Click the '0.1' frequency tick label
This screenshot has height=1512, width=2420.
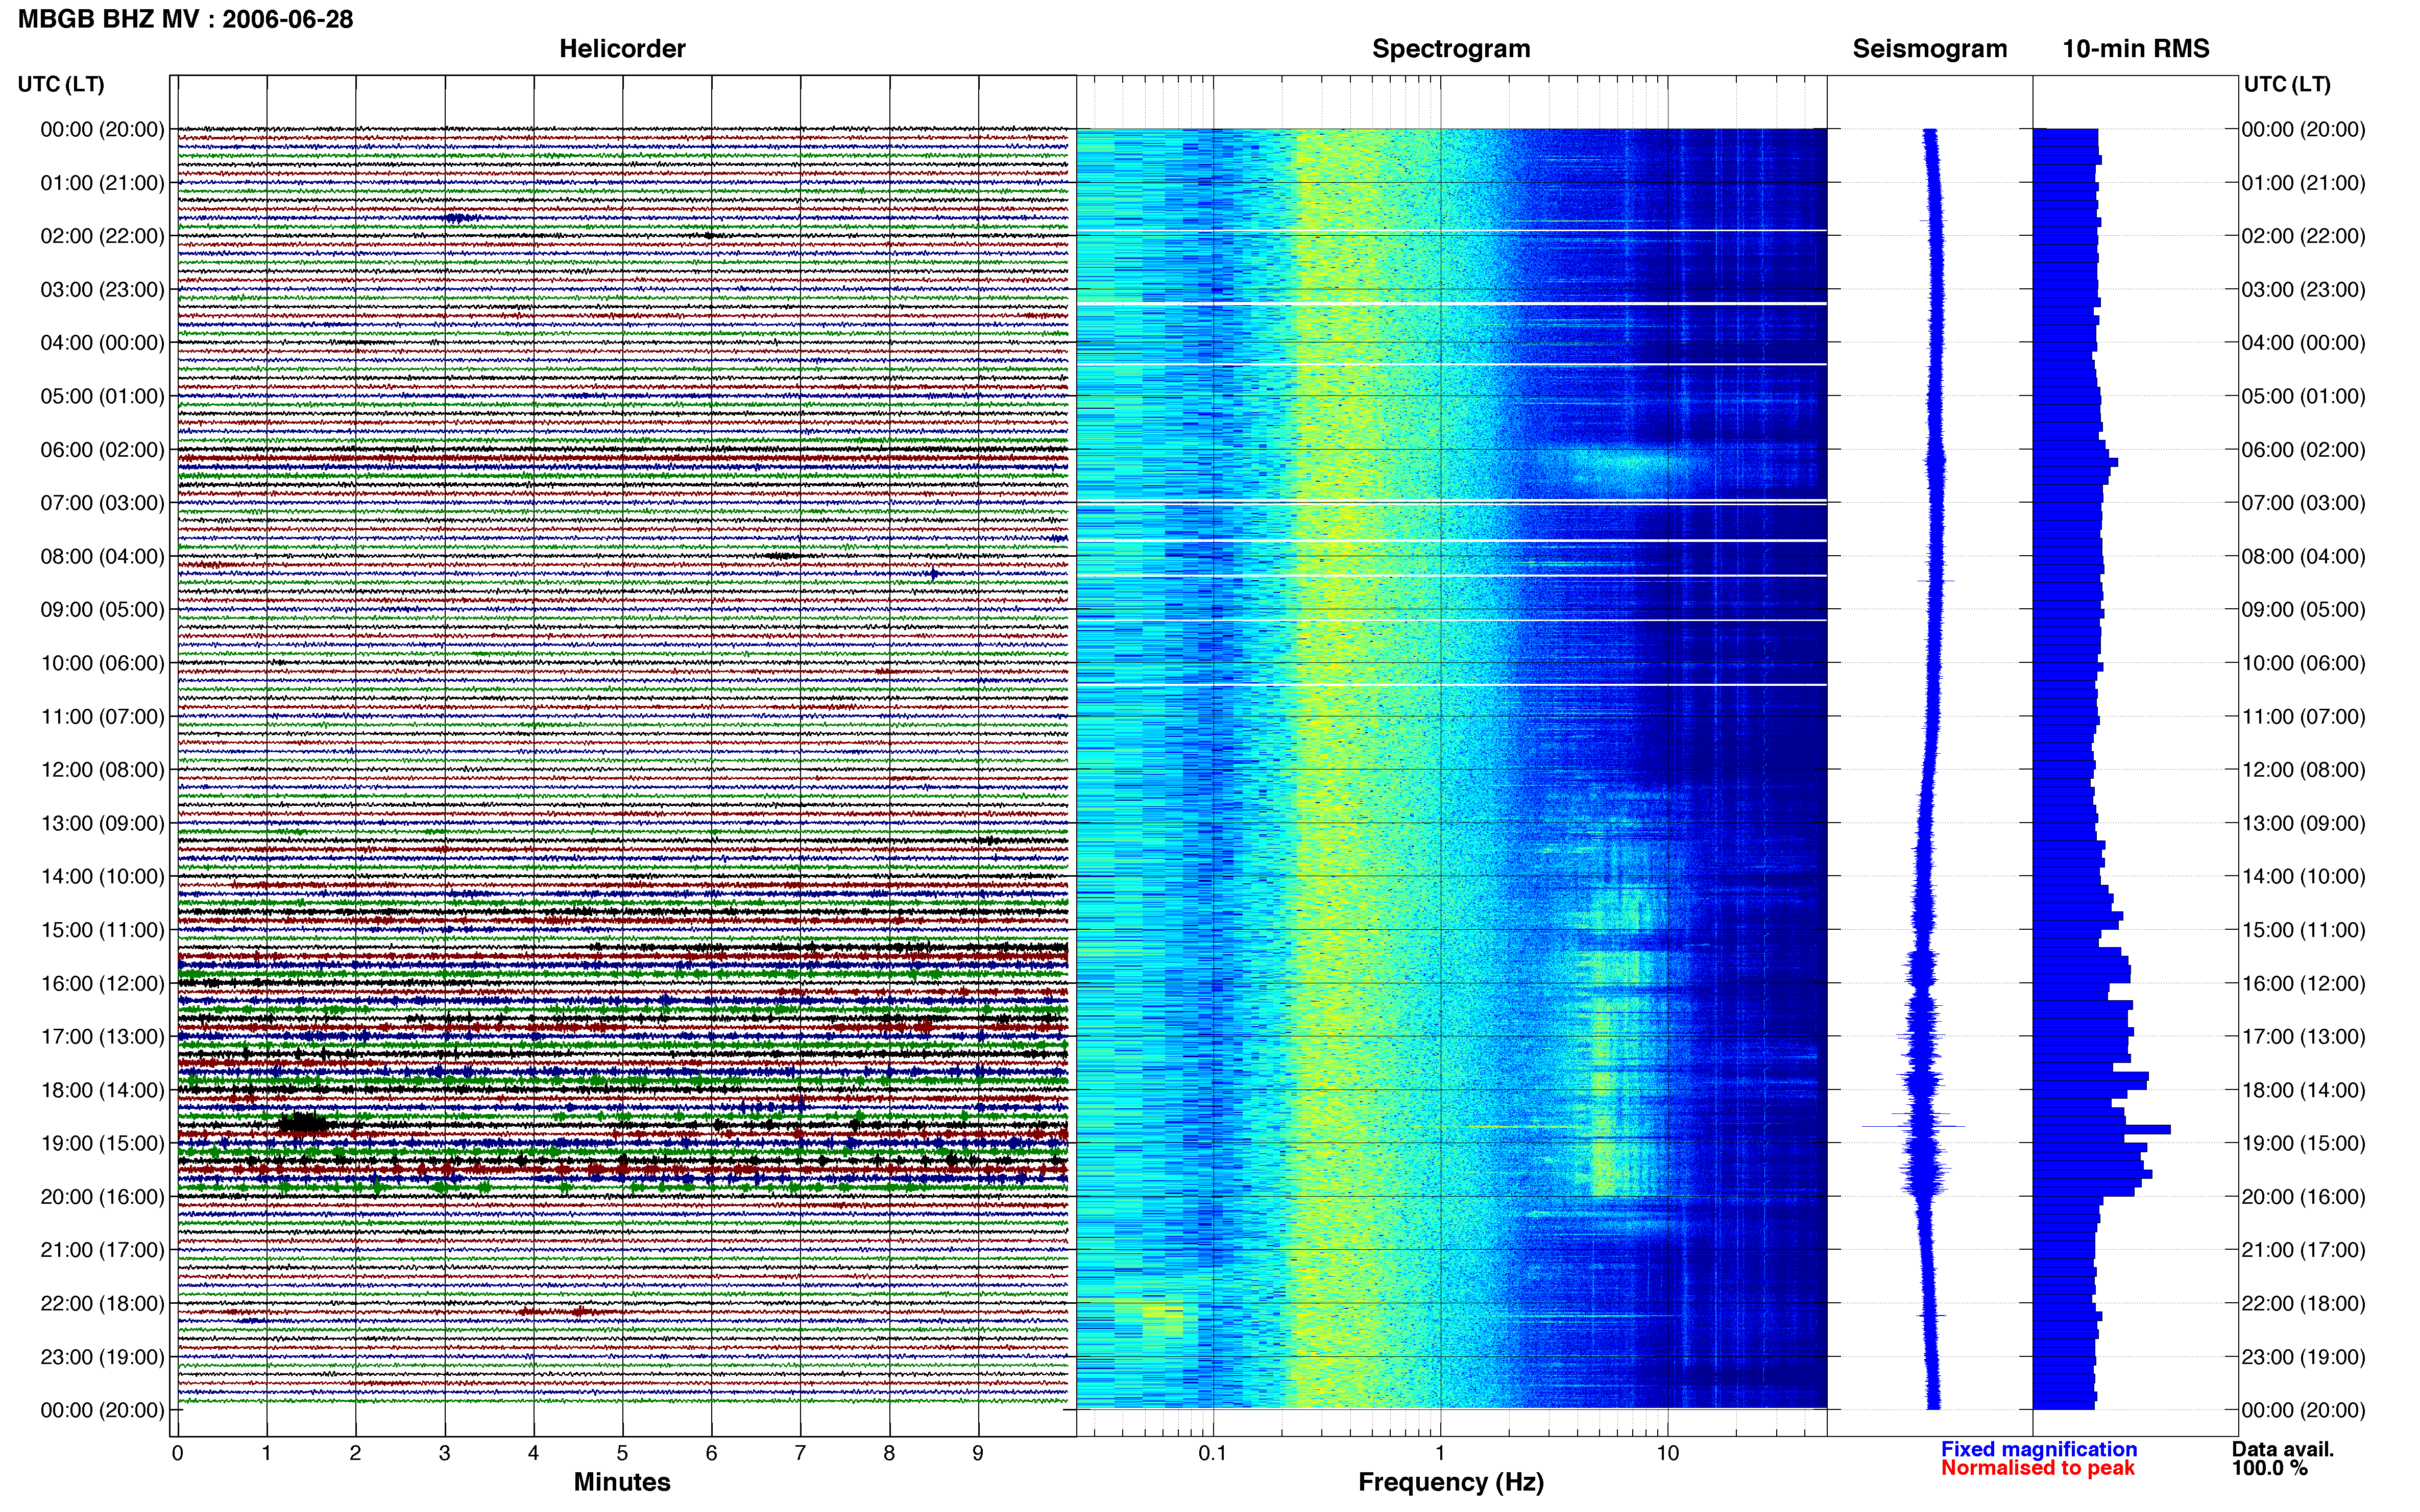coord(1213,1453)
